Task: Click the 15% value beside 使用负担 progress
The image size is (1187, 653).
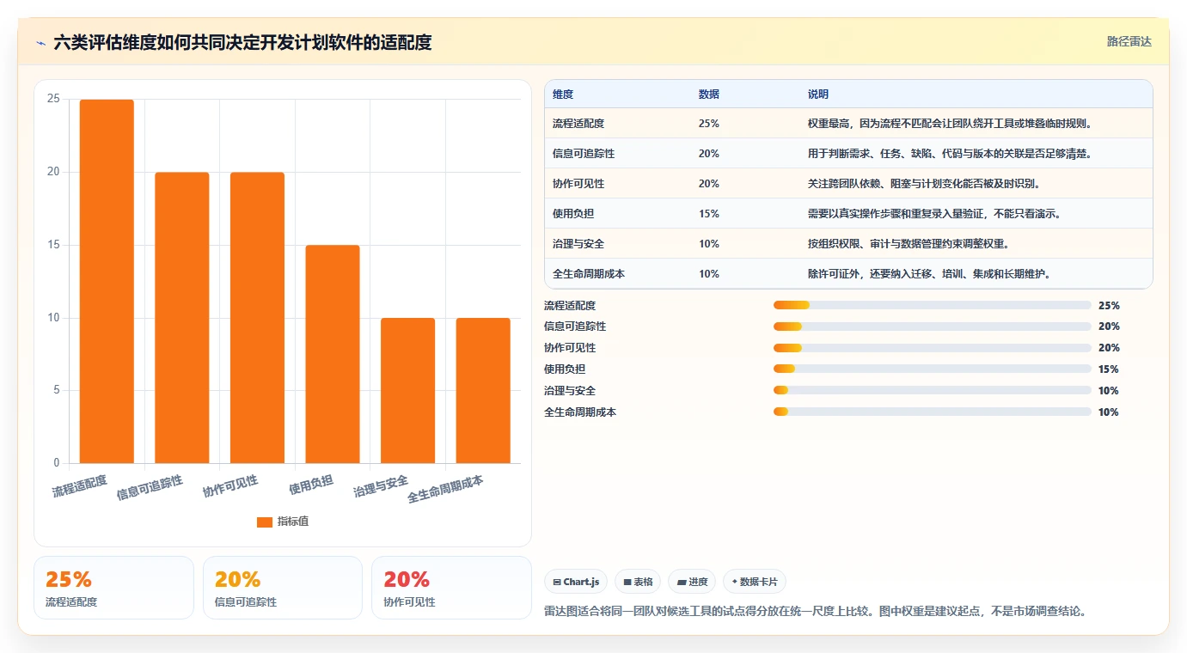Action: pyautogui.click(x=1109, y=369)
